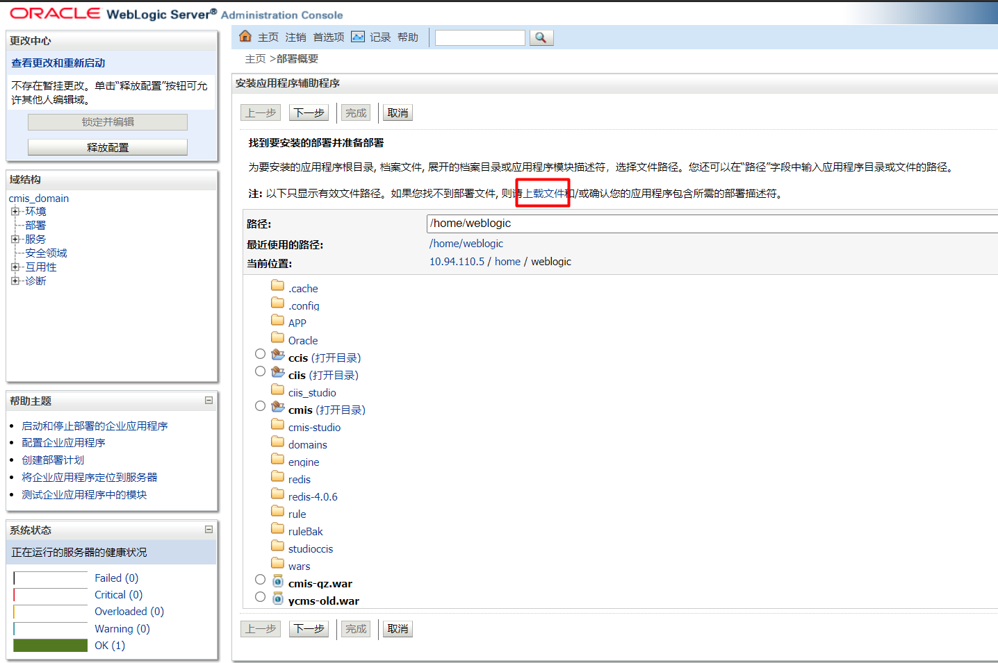Screen dimensions: 998x663
Task: Click the search magnifier button
Action: (x=541, y=37)
